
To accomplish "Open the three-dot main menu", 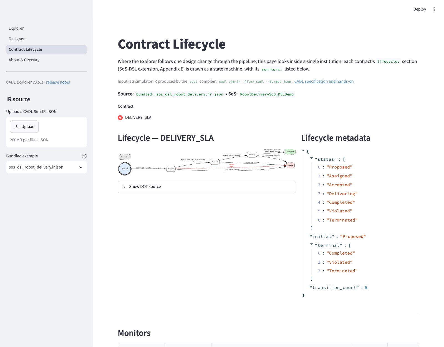I will (x=434, y=9).
